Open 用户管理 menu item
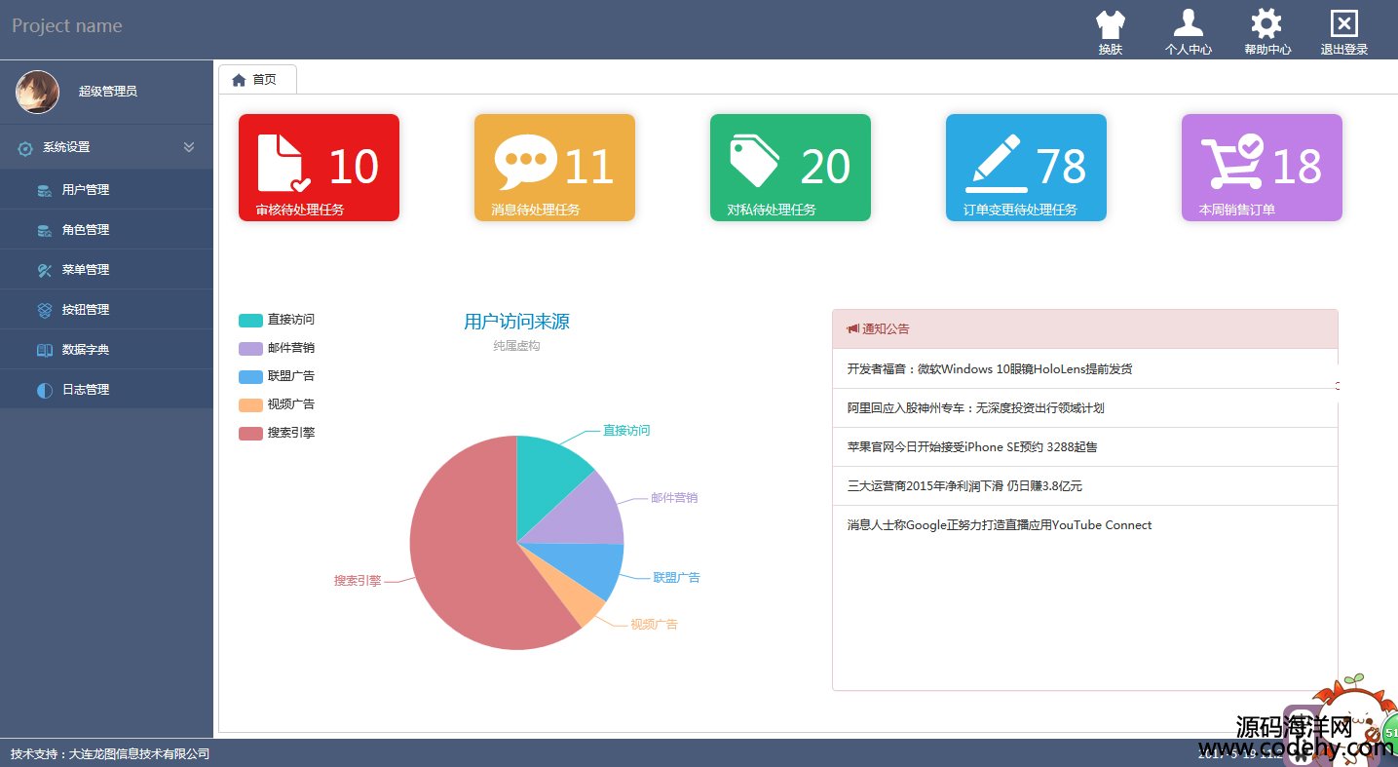 (106, 190)
